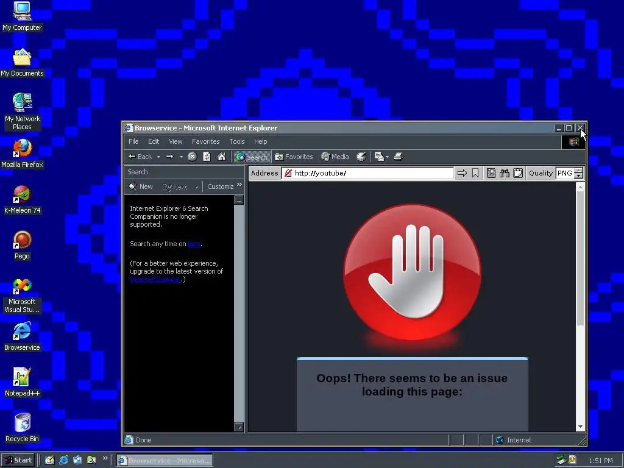Open the Help menu
Viewport: 624px width, 468px height.
(x=261, y=141)
